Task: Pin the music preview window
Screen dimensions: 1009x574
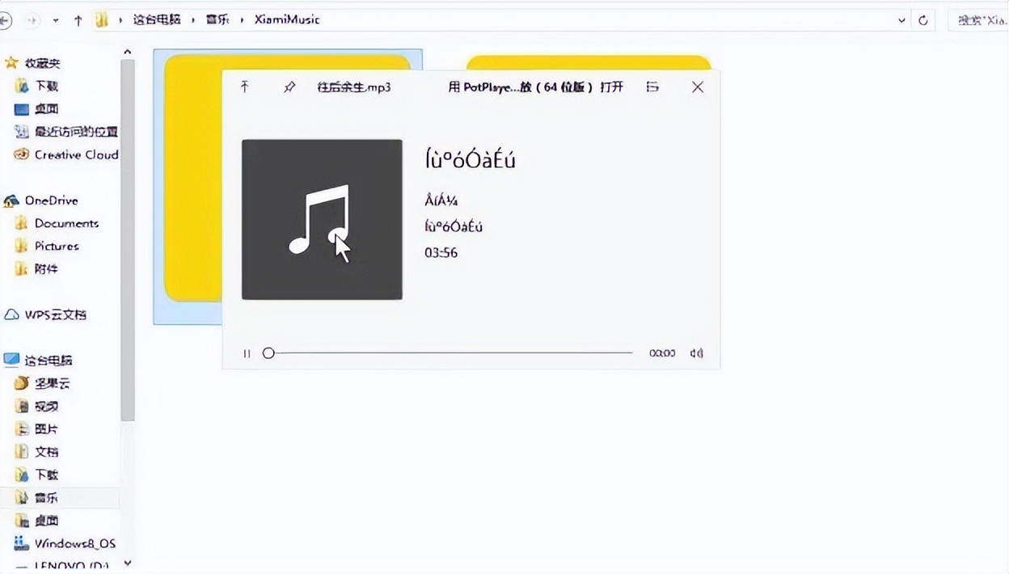Action: coord(289,87)
